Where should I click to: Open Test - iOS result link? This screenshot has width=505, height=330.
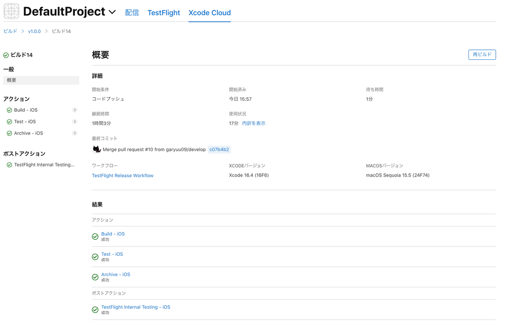(x=112, y=254)
